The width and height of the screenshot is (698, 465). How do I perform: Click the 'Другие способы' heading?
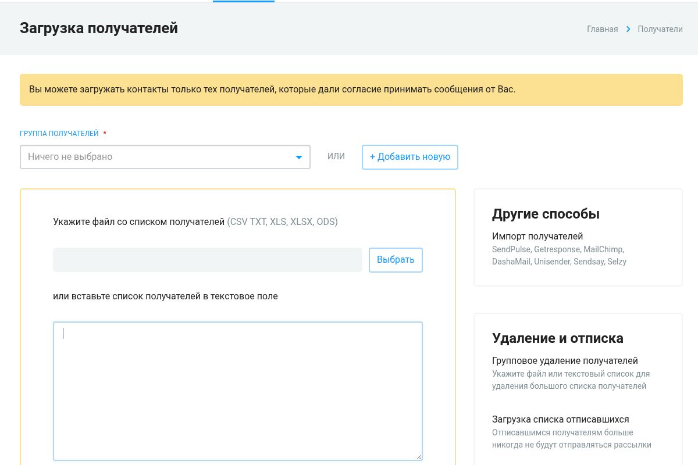[546, 214]
